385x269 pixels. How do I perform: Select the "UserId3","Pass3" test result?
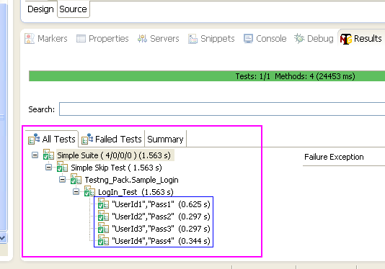tap(154, 229)
